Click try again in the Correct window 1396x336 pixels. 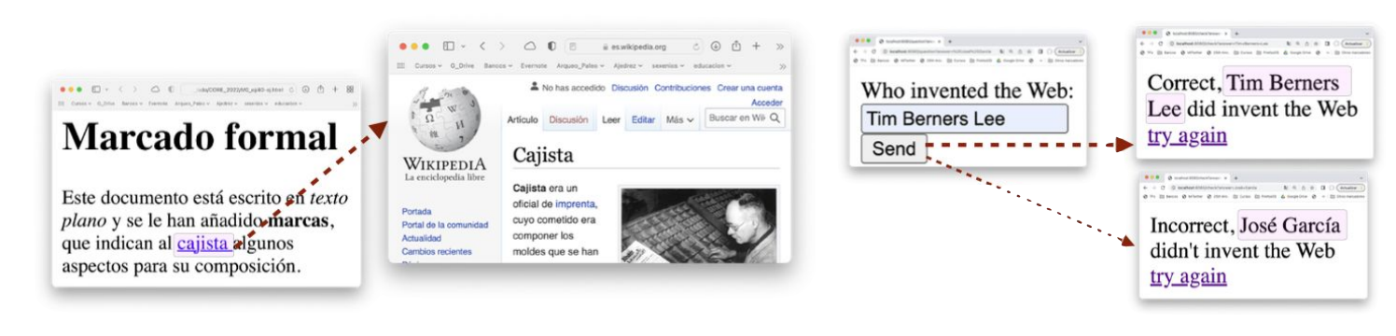pos(1187,136)
